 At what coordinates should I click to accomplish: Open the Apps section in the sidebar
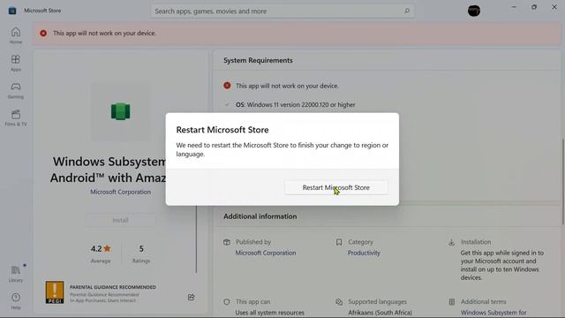pos(16,63)
